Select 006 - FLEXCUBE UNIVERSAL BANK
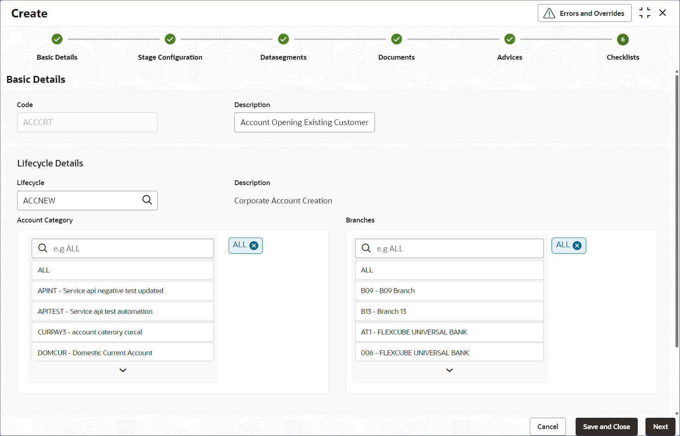680x436 pixels. pos(449,352)
